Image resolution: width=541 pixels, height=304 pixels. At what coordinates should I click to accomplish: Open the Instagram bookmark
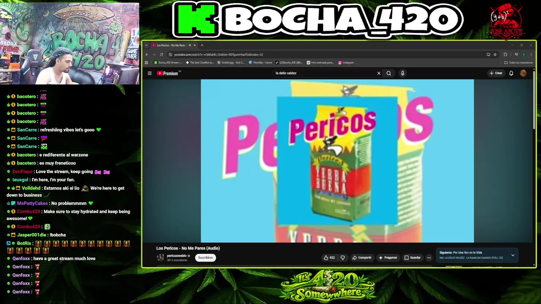tap(346, 62)
